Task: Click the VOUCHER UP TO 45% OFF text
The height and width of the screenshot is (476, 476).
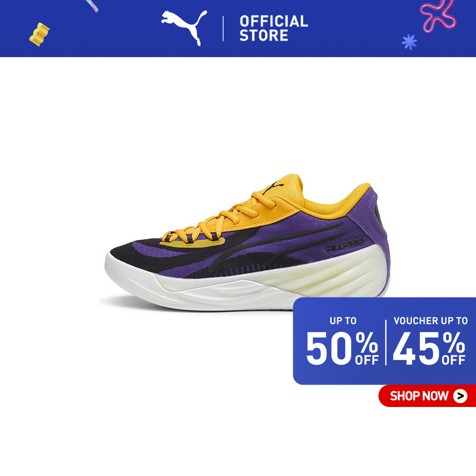Action: tap(430, 341)
